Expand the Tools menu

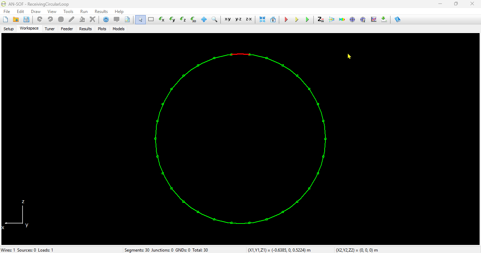point(68,12)
